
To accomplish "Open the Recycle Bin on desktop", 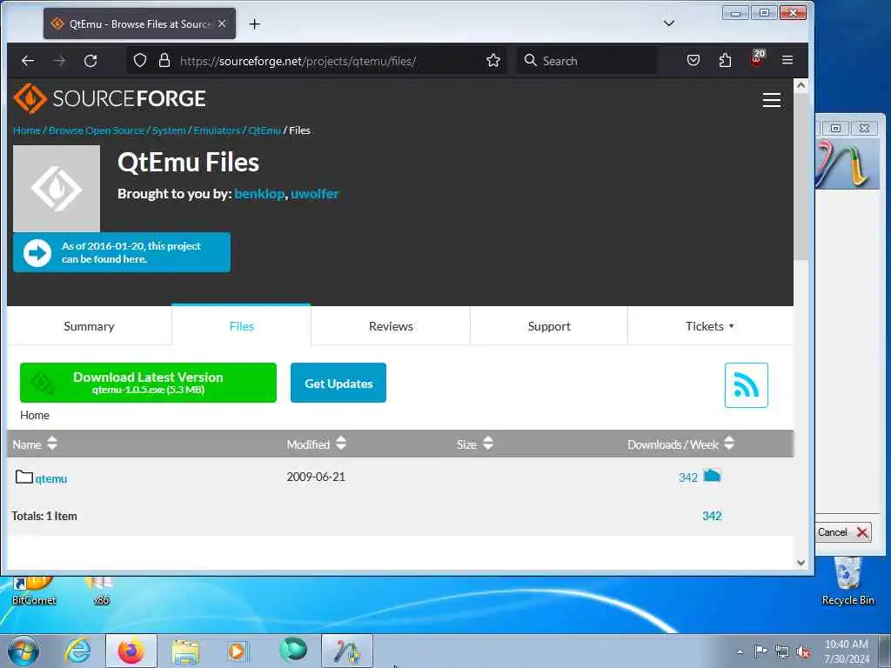I will pyautogui.click(x=847, y=582).
